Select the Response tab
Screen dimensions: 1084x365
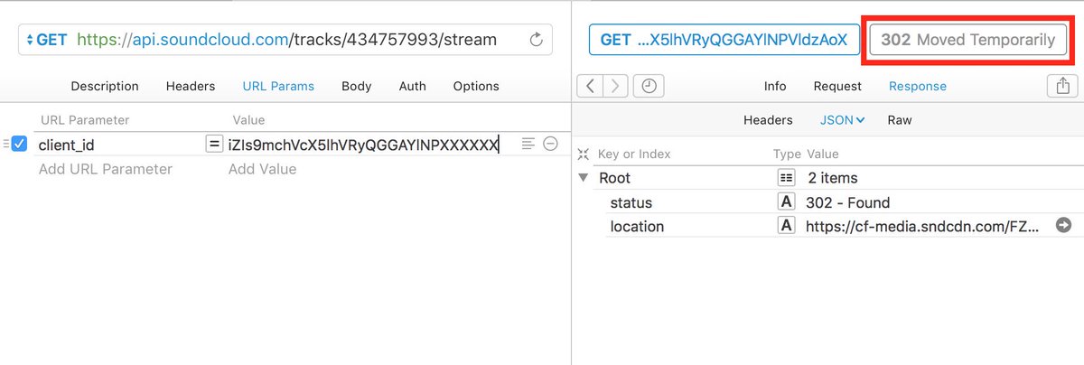[x=918, y=87]
